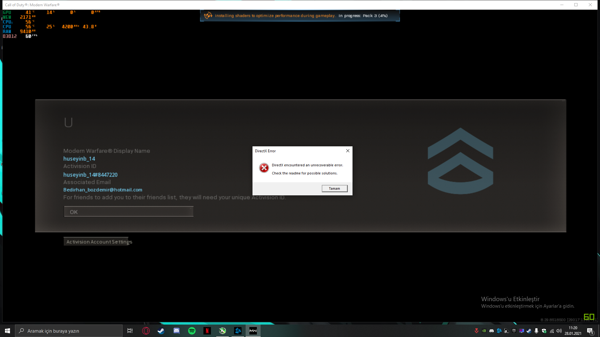The image size is (600, 337).
Task: Close the DirectX Error dialog with X
Action: pyautogui.click(x=348, y=151)
